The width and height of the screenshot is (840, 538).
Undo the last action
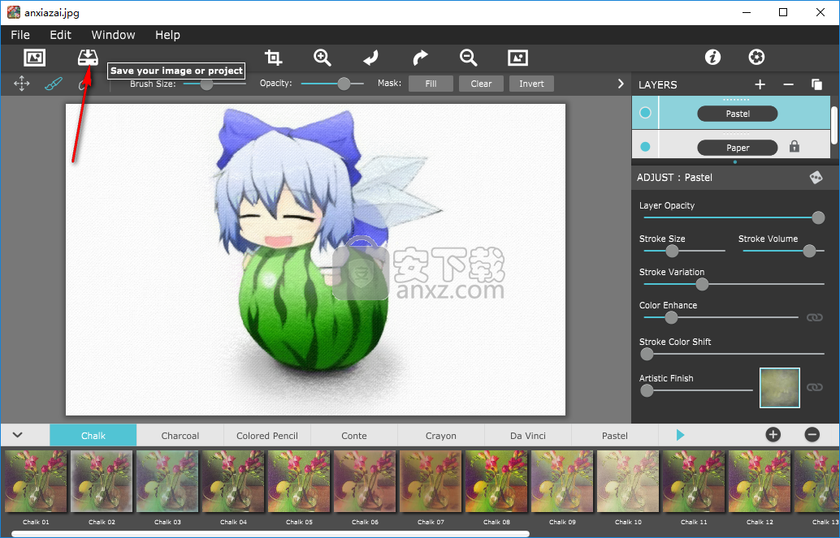(370, 58)
